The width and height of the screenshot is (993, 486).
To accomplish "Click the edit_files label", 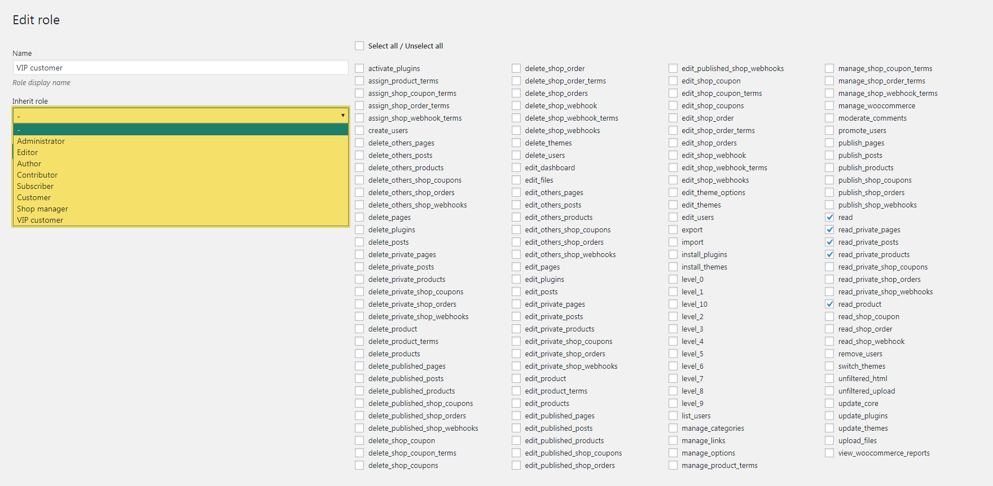I will [539, 180].
